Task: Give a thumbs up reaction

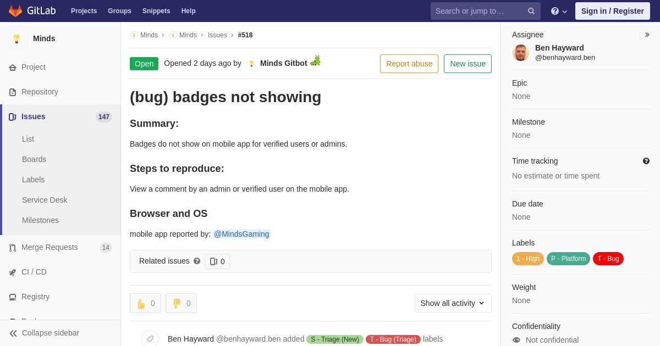Action: coord(145,303)
